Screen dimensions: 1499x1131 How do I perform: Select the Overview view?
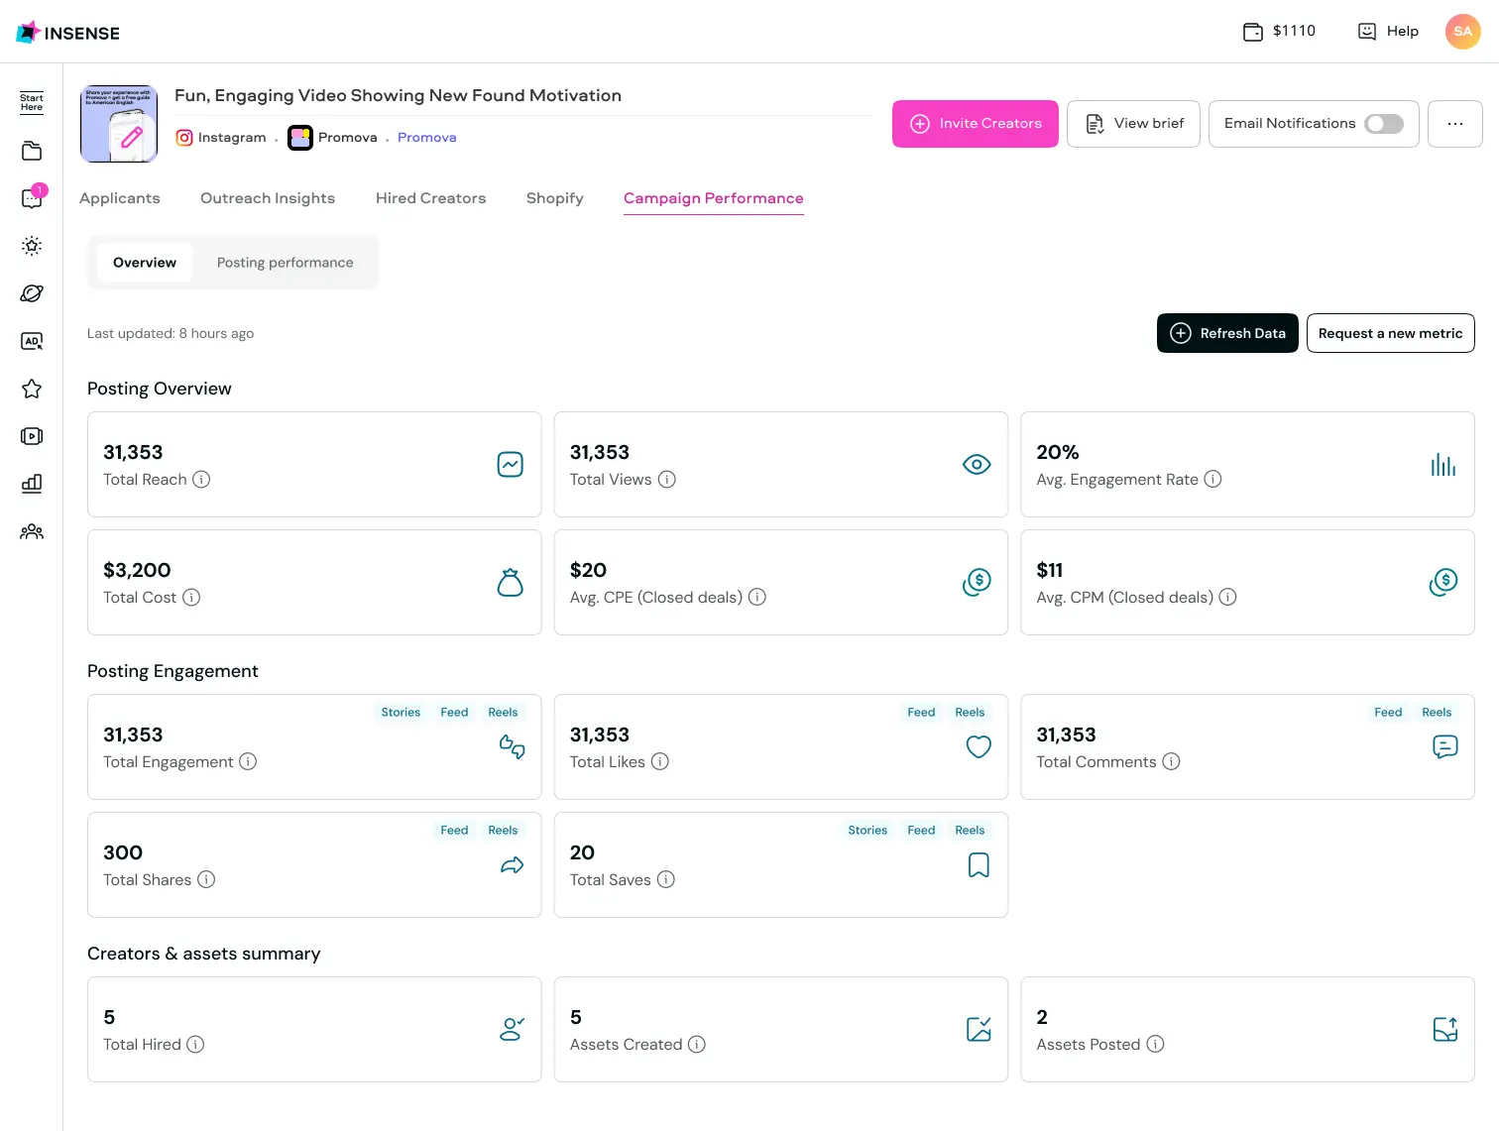[x=145, y=263]
